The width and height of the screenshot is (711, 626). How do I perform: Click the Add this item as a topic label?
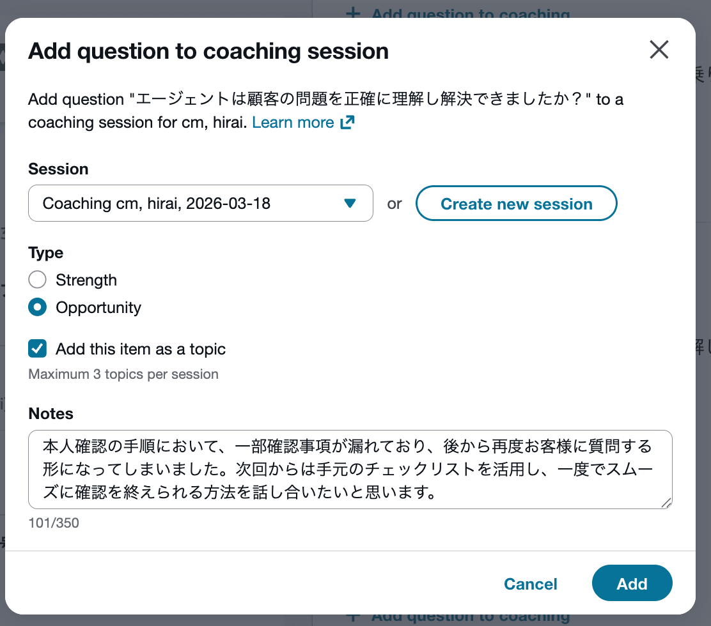click(x=141, y=349)
